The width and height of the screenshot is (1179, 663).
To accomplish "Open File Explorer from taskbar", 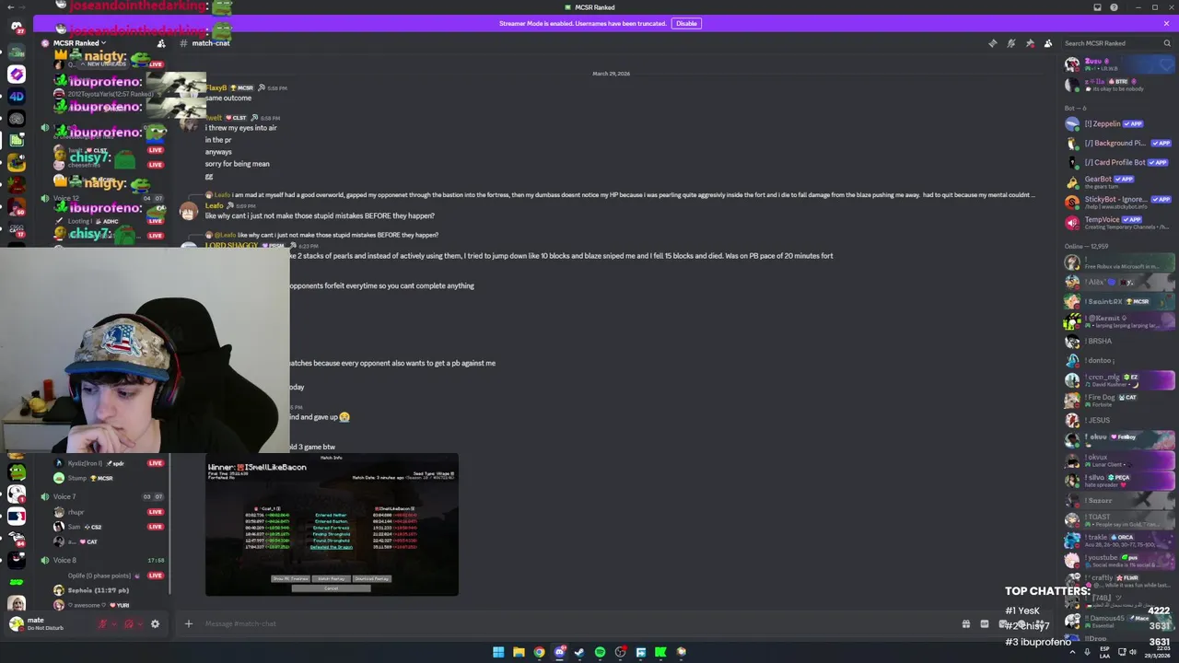I will click(519, 652).
